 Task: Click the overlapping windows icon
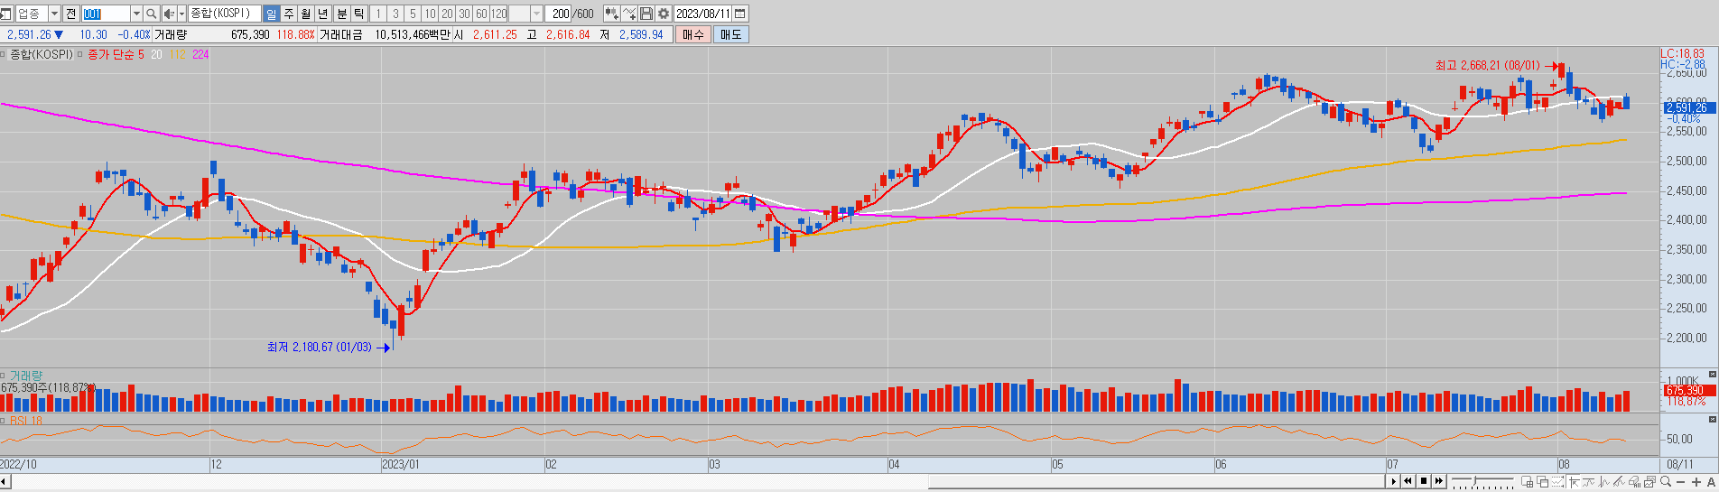point(1543,482)
